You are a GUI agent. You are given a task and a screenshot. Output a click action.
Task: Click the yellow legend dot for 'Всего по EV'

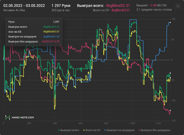[x=84, y=130]
